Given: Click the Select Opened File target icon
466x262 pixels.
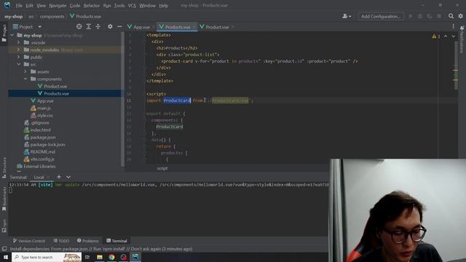Looking at the screenshot, I should click(x=79, y=26).
